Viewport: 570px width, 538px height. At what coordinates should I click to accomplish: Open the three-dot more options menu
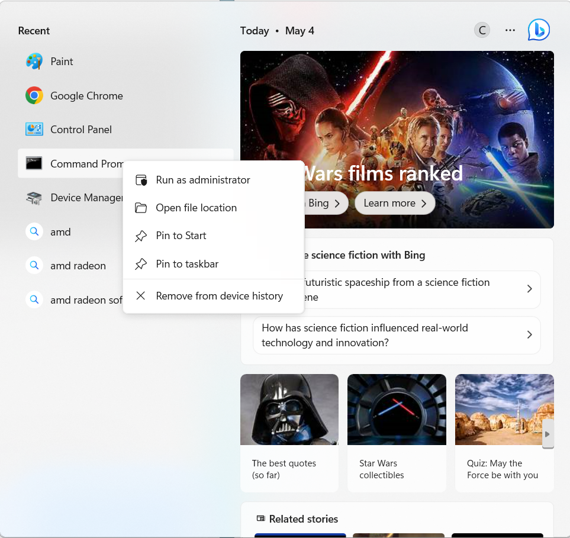(510, 30)
